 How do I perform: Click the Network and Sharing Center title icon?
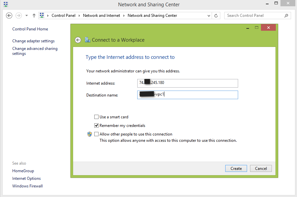click(5, 5)
